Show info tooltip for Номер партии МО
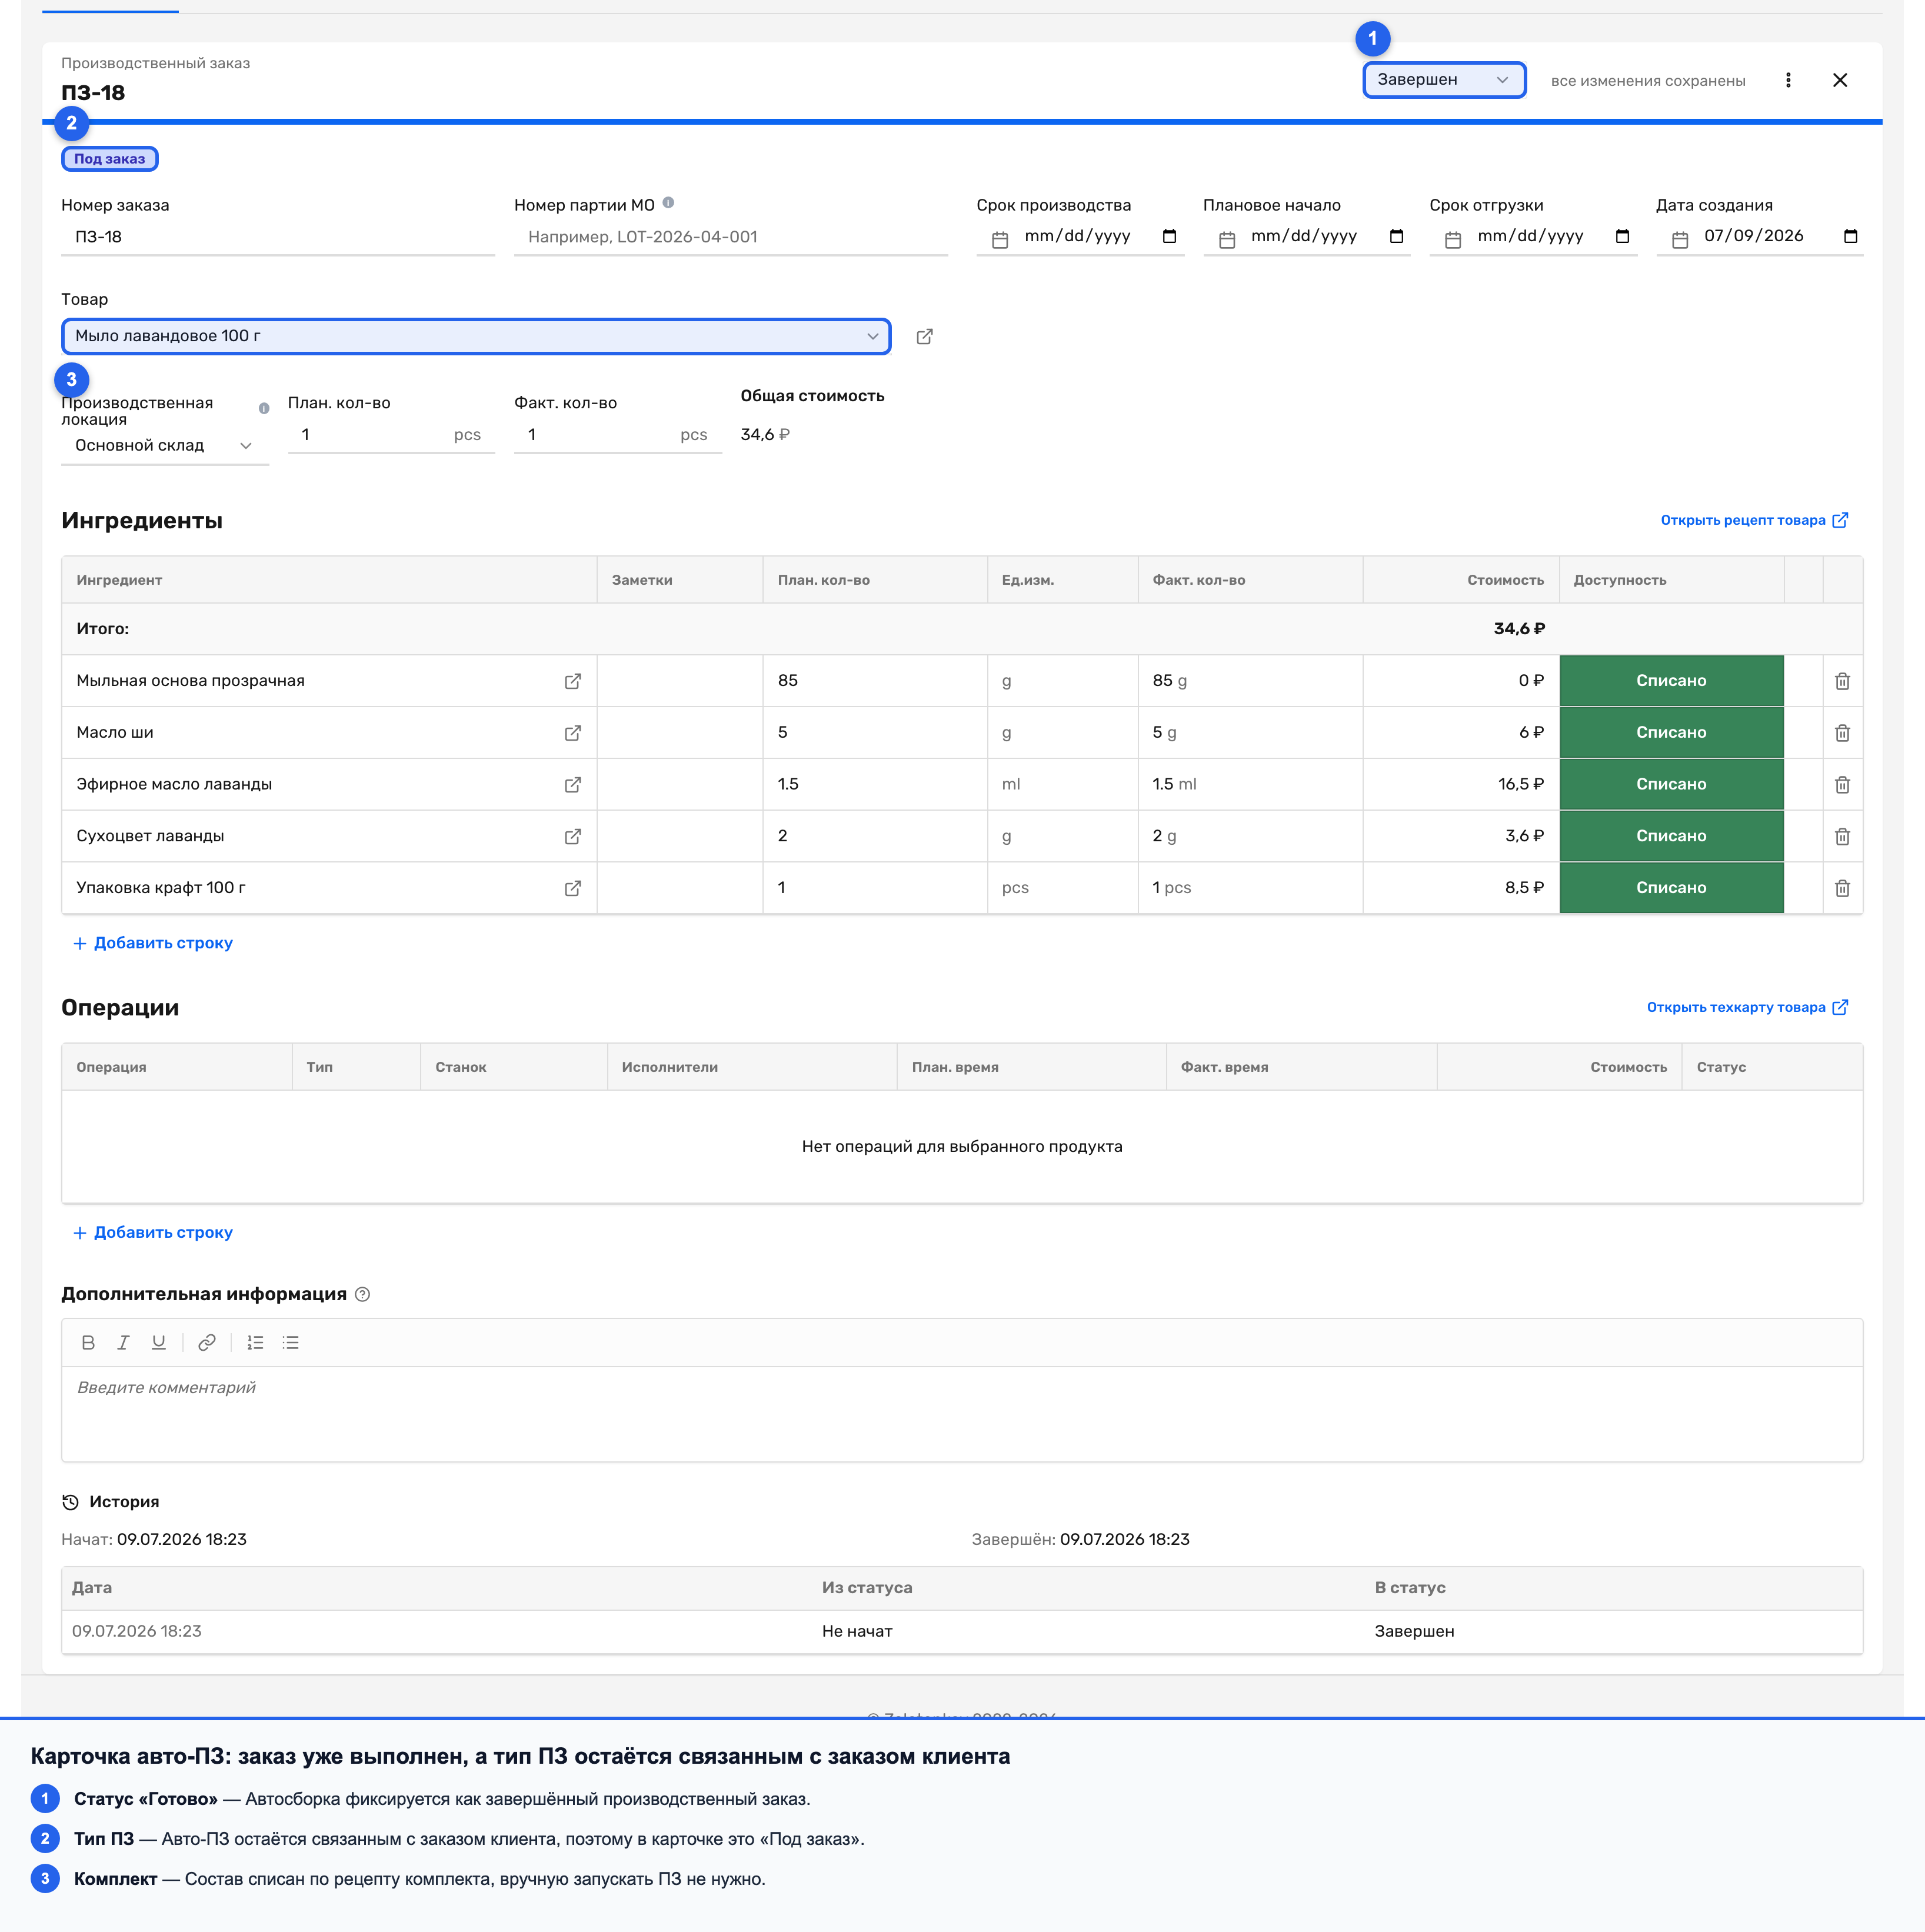1925x1932 pixels. 668,202
